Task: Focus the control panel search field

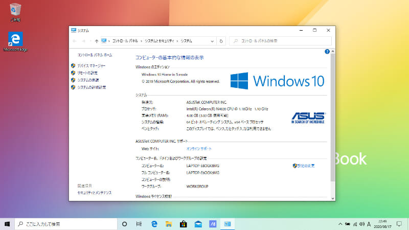Action: coord(280,41)
